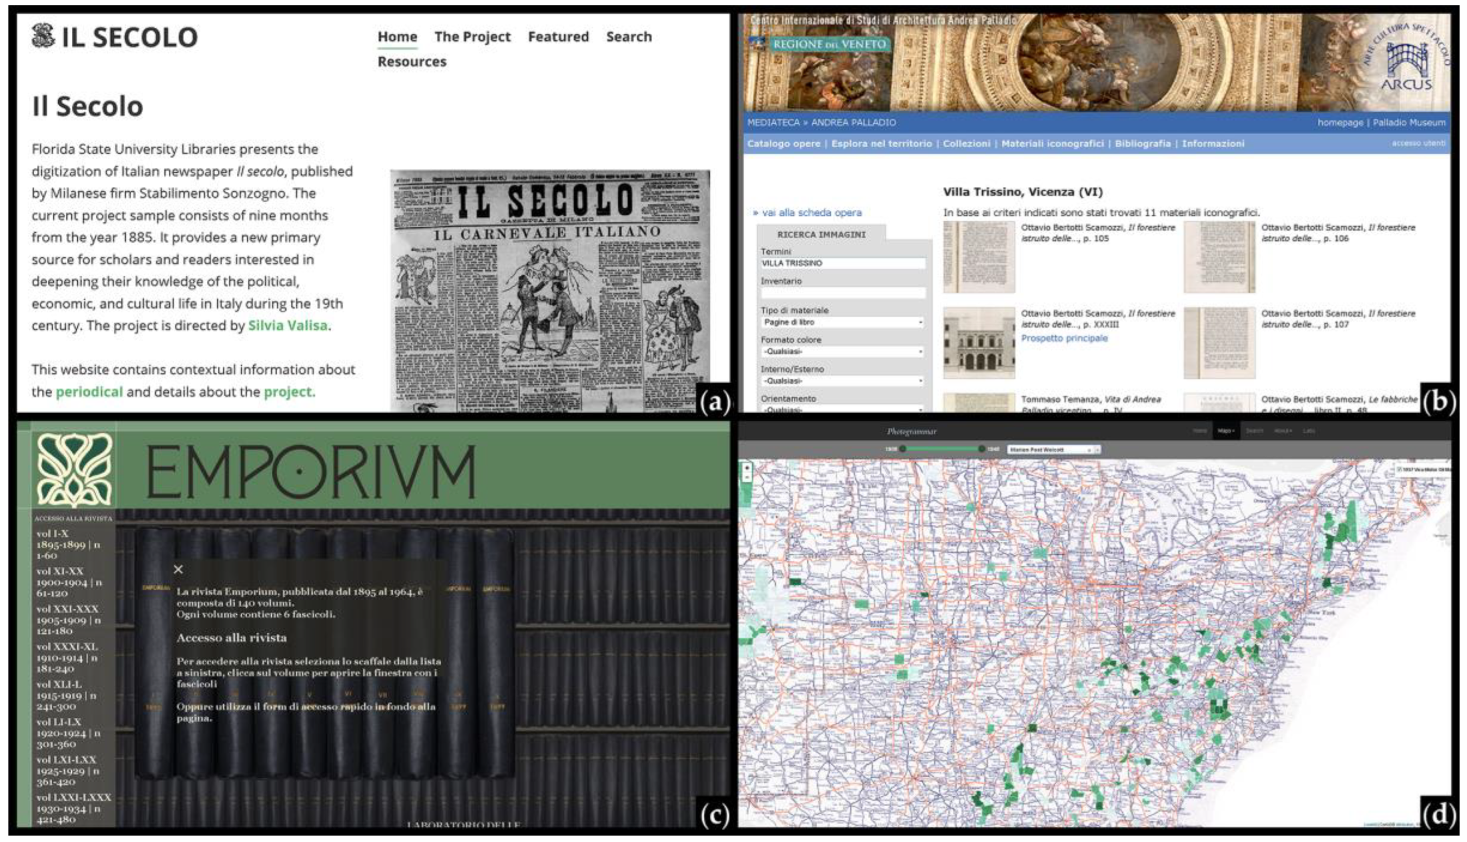1467x842 pixels.
Task: Zoom out on the Photogrammar map
Action: (747, 477)
